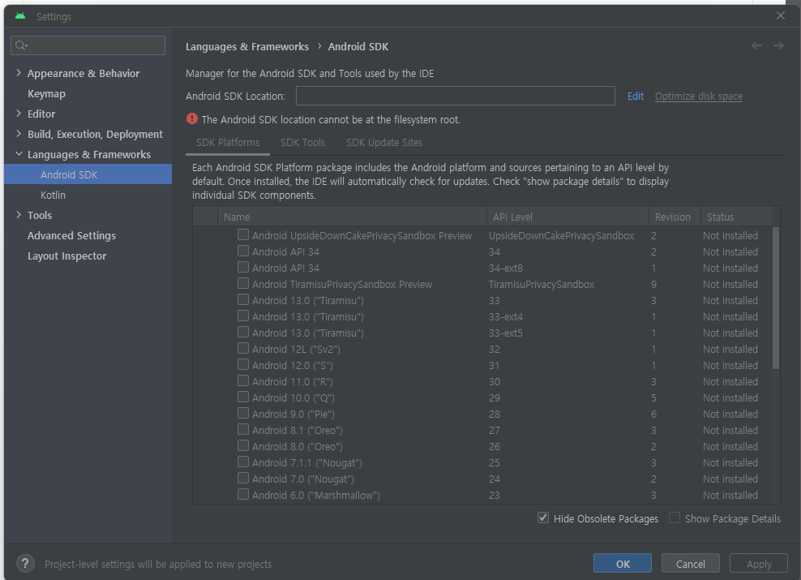
Task: Check Android 13.0 Tiramisu API 33 checkbox
Action: click(x=243, y=299)
